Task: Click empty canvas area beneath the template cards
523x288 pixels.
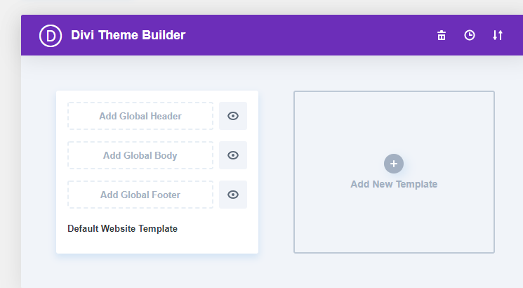Action: click(x=267, y=272)
